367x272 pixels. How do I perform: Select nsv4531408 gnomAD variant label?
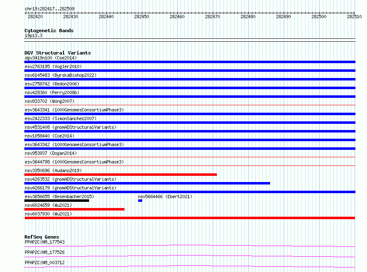(x=71, y=127)
